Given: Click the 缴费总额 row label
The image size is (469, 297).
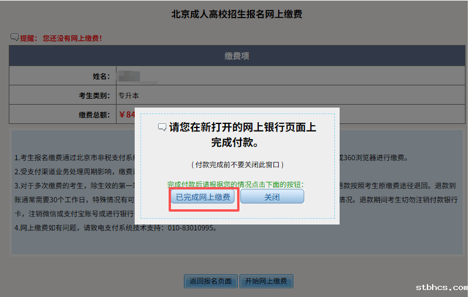Looking at the screenshot, I should coord(94,115).
